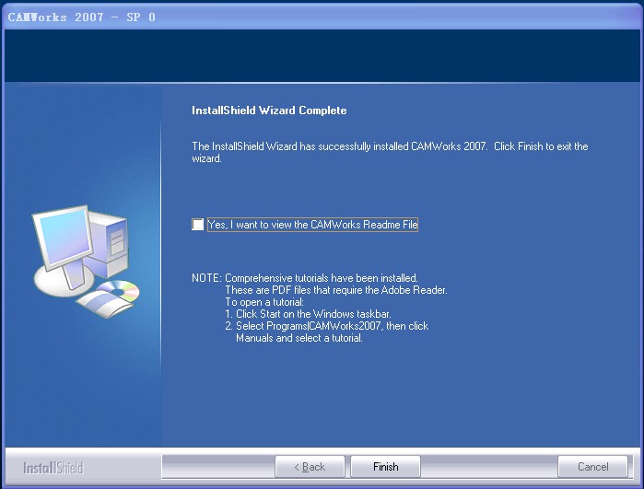The image size is (644, 489).
Task: Click the 'InstallShield Wizard Complete' heading
Action: coord(269,111)
